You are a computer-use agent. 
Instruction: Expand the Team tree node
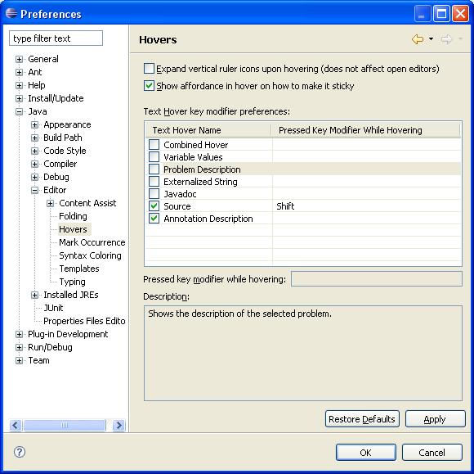[x=19, y=360]
